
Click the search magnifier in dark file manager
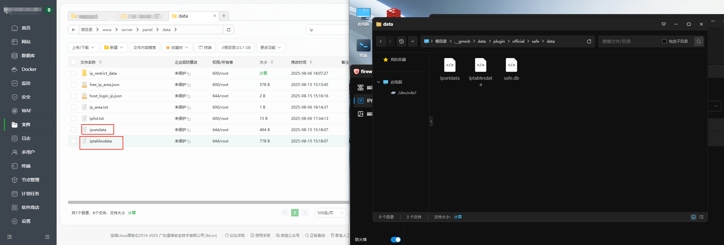pos(699,41)
